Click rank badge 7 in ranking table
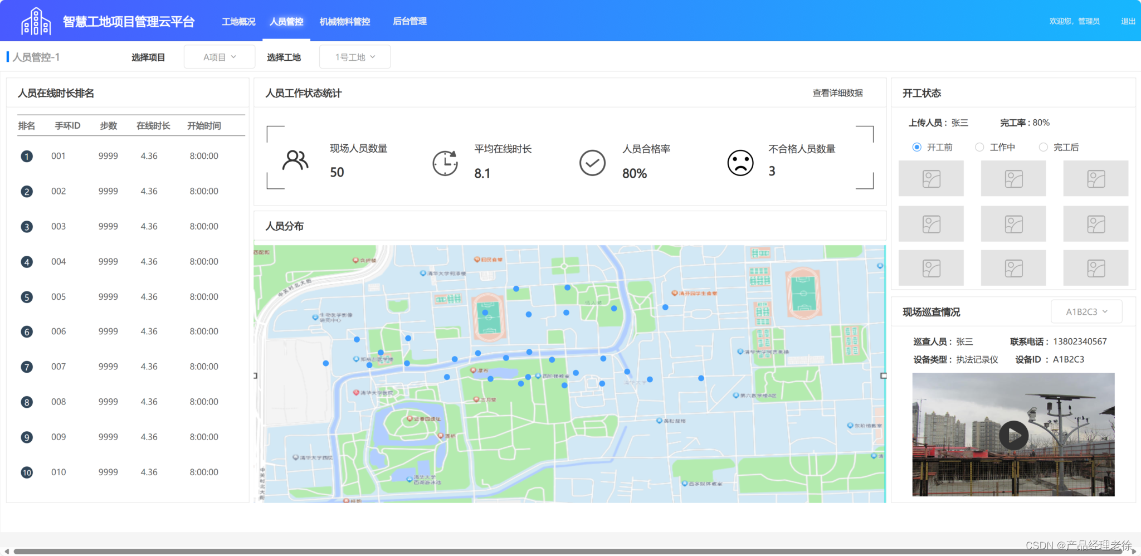The height and width of the screenshot is (556, 1141). pos(27,367)
